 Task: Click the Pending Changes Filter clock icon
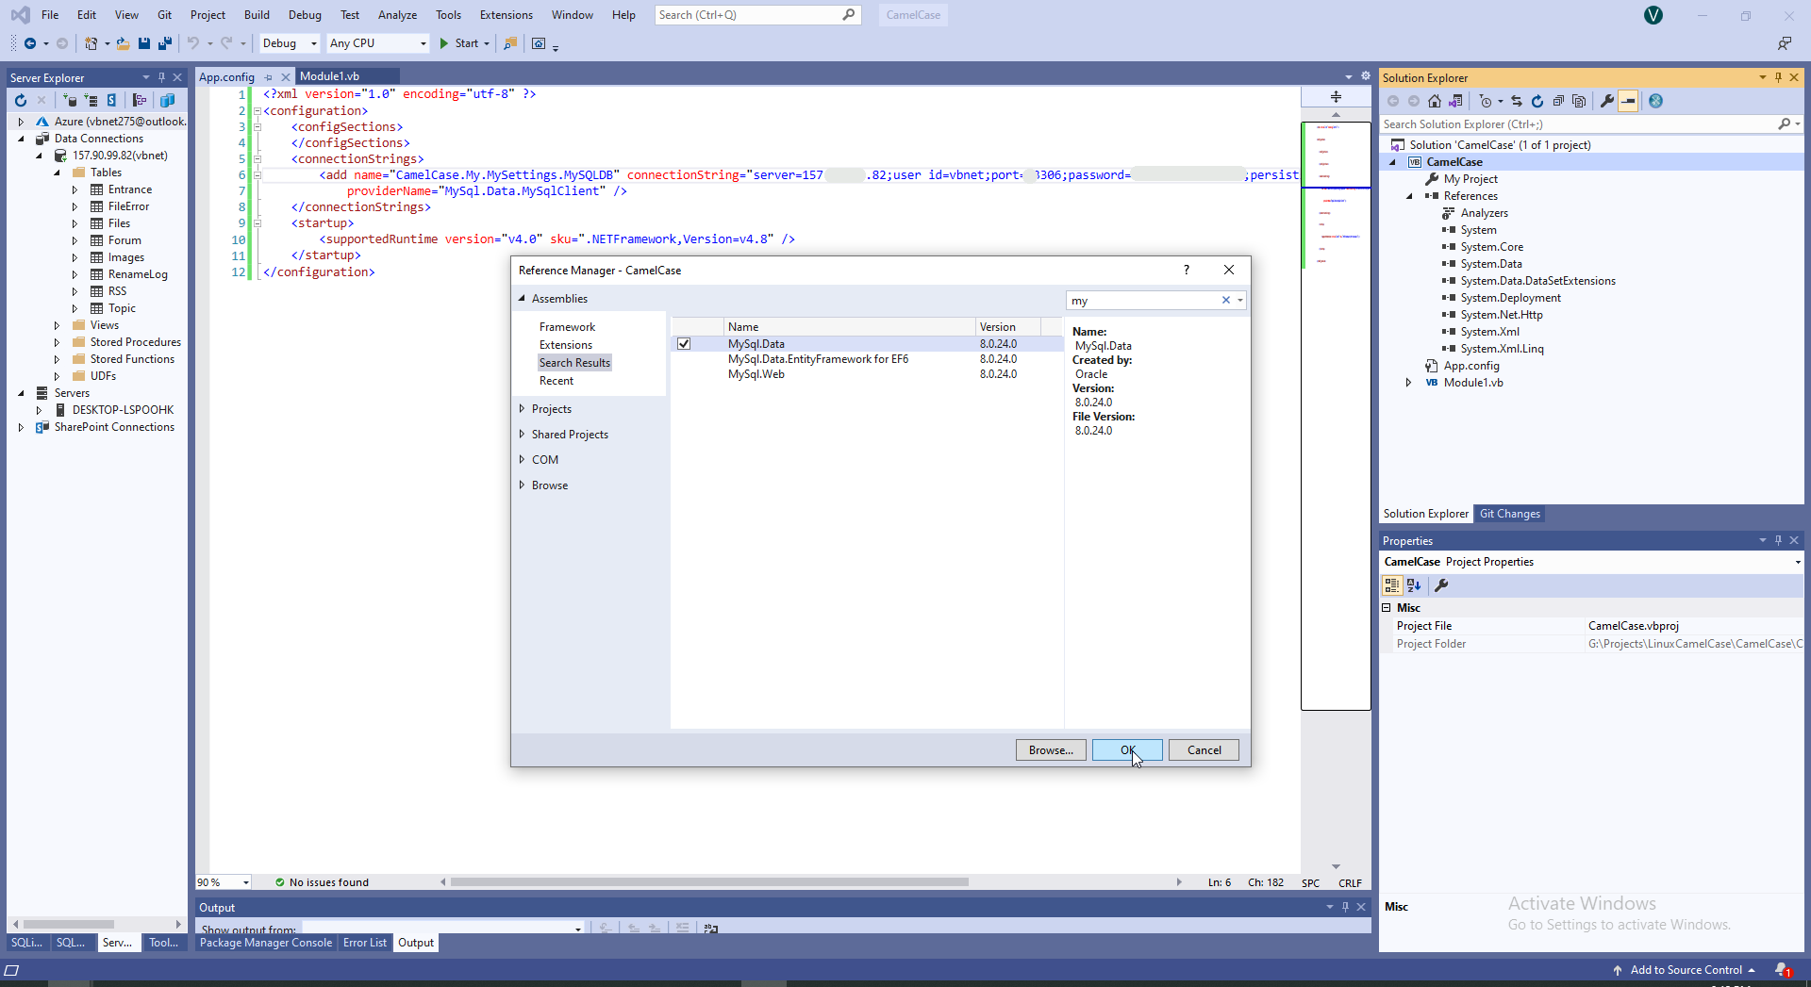pos(1486,101)
